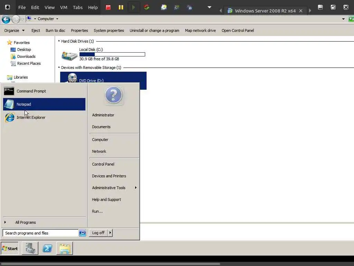Screen dimensions: 354x266
Task: Open the recent pages dropdown next to Forward
Action: click(x=22, y=19)
